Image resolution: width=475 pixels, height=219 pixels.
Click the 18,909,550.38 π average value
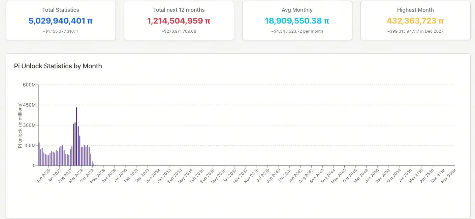[x=297, y=21]
